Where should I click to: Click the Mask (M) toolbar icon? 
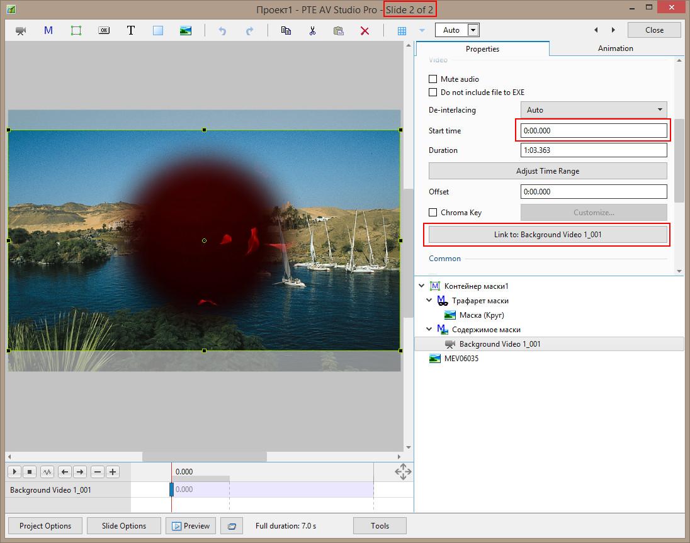click(48, 30)
